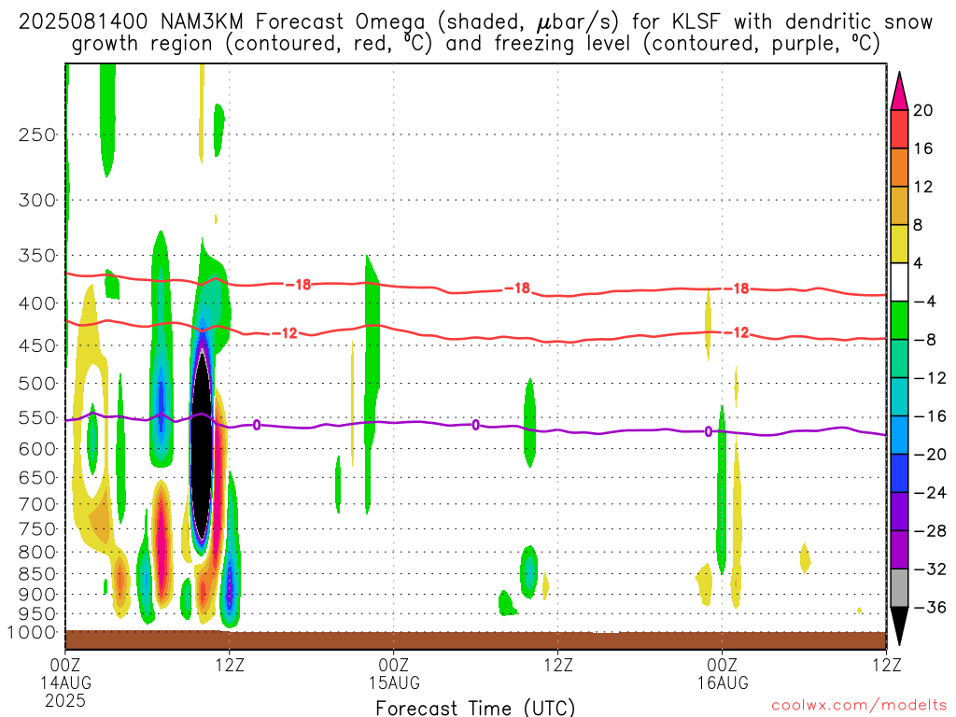Select the 450 pressure axis label
This screenshot has height=717, width=956.
click(37, 345)
